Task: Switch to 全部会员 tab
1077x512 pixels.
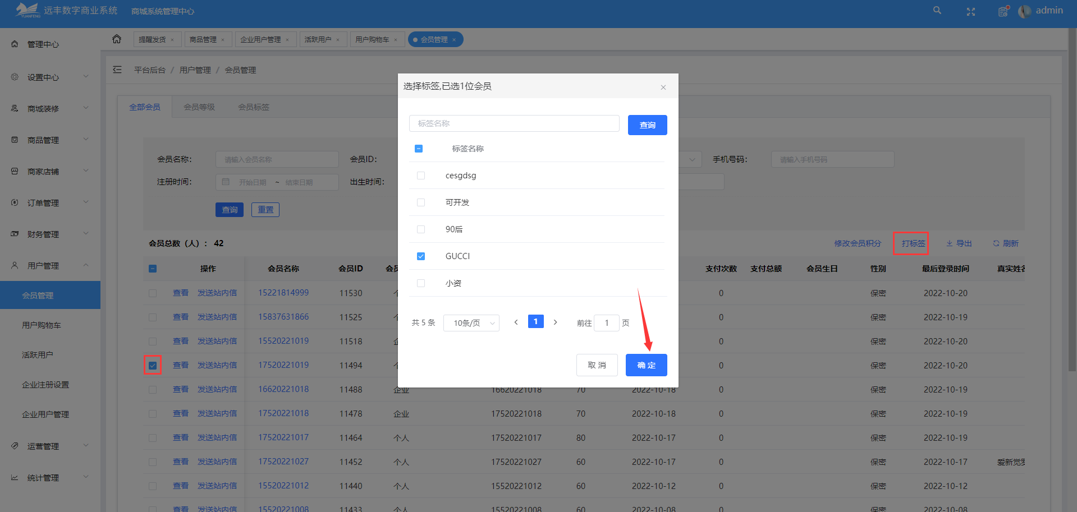Action: 145,107
